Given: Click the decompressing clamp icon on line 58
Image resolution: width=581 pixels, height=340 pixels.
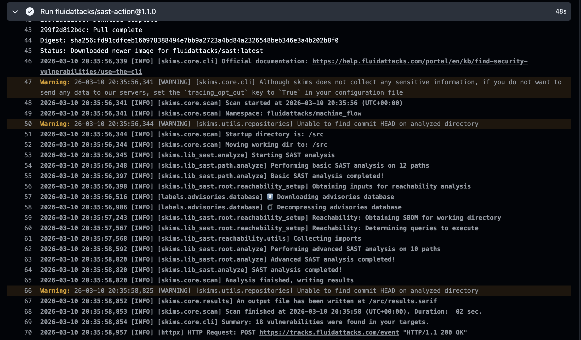Looking at the screenshot, I should [x=270, y=207].
